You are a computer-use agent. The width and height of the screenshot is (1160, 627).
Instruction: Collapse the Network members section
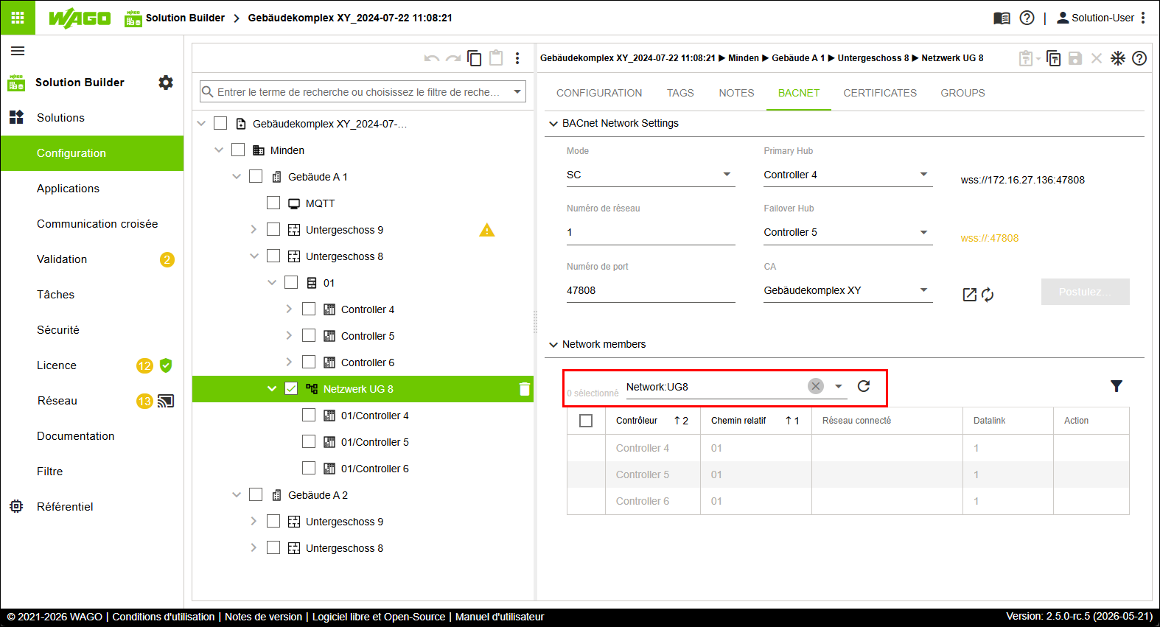(553, 345)
